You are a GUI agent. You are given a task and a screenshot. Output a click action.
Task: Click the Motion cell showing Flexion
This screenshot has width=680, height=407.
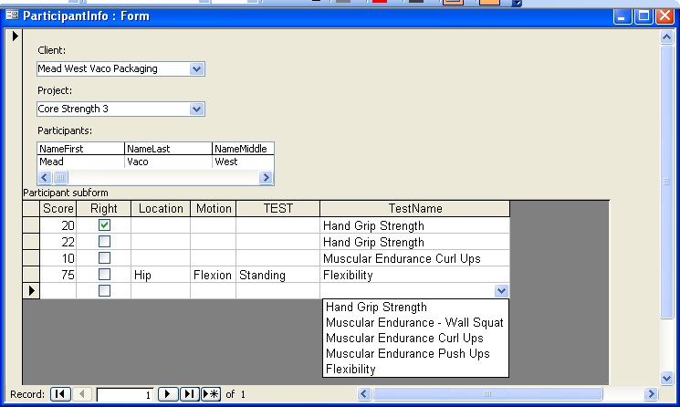tap(214, 275)
